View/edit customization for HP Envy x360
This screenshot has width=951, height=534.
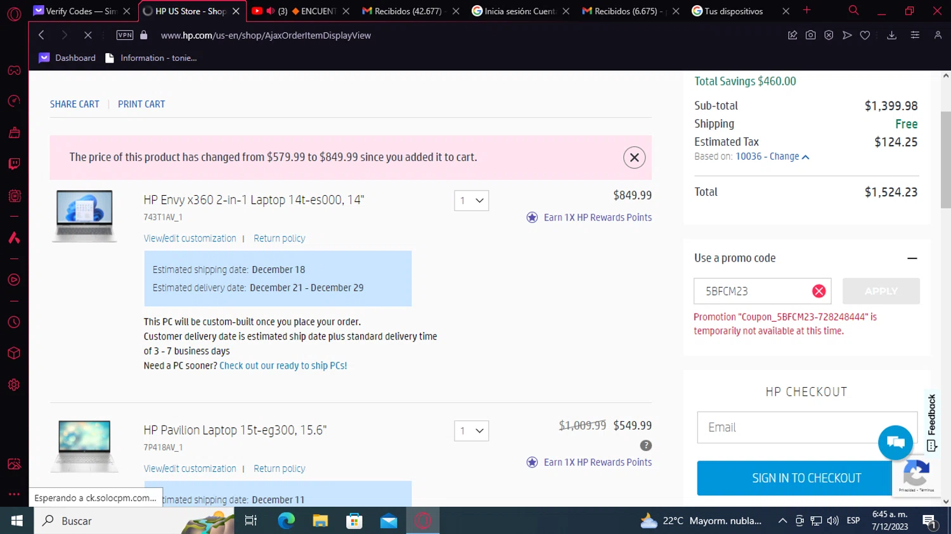click(190, 238)
